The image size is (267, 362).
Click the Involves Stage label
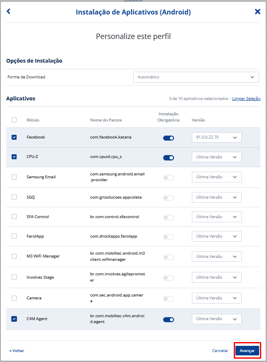[40, 277]
